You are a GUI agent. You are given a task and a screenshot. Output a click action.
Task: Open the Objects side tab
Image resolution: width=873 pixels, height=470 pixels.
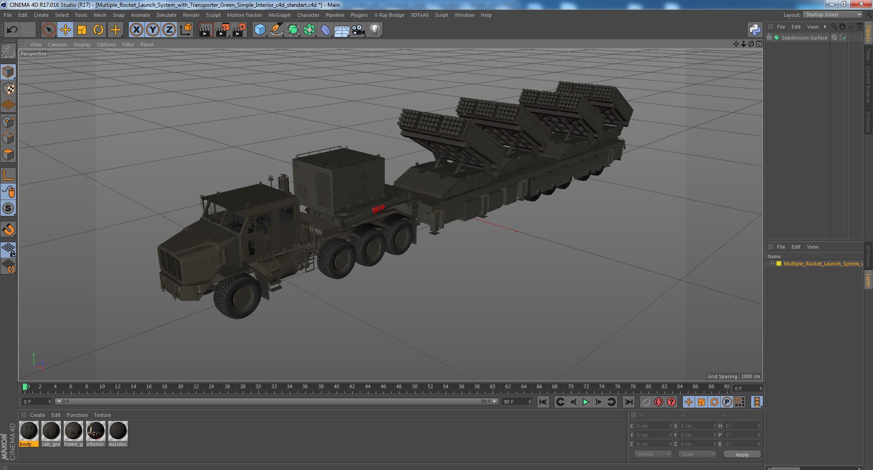[868, 33]
